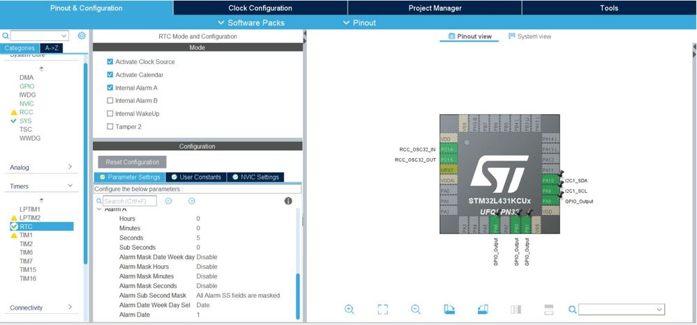
Task: Select GPIO under System Core
Action: point(27,86)
